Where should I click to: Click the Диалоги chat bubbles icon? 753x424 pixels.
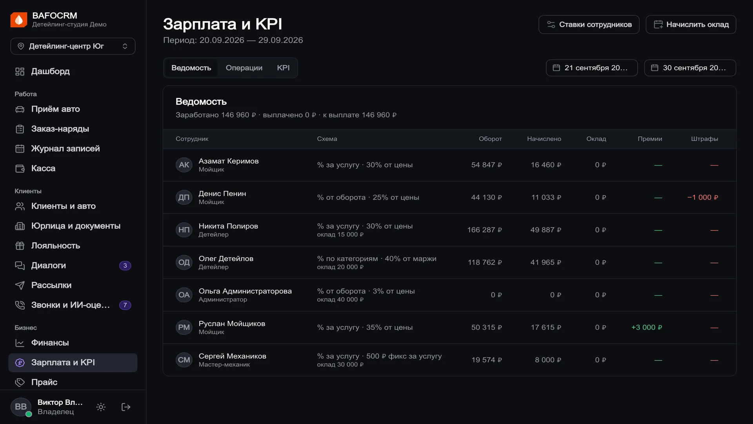[20, 265]
